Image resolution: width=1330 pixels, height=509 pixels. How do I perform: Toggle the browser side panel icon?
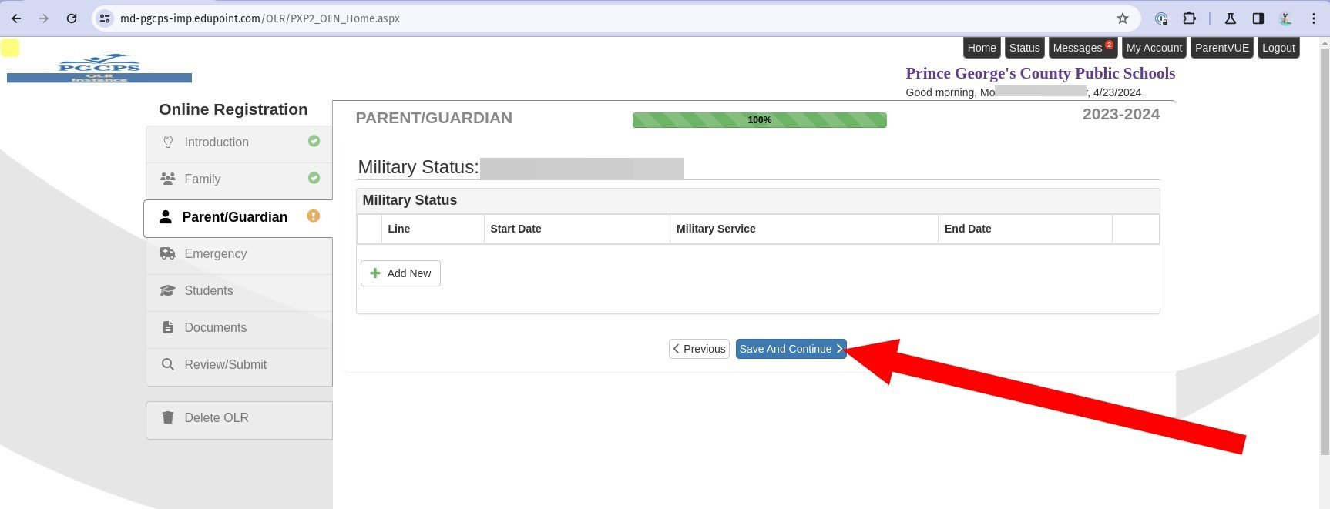click(1258, 18)
